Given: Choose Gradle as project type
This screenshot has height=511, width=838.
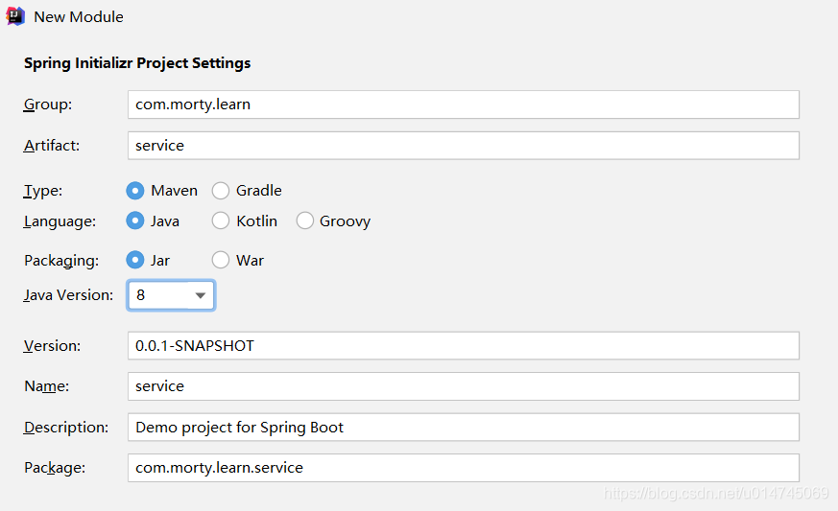Looking at the screenshot, I should coord(221,191).
